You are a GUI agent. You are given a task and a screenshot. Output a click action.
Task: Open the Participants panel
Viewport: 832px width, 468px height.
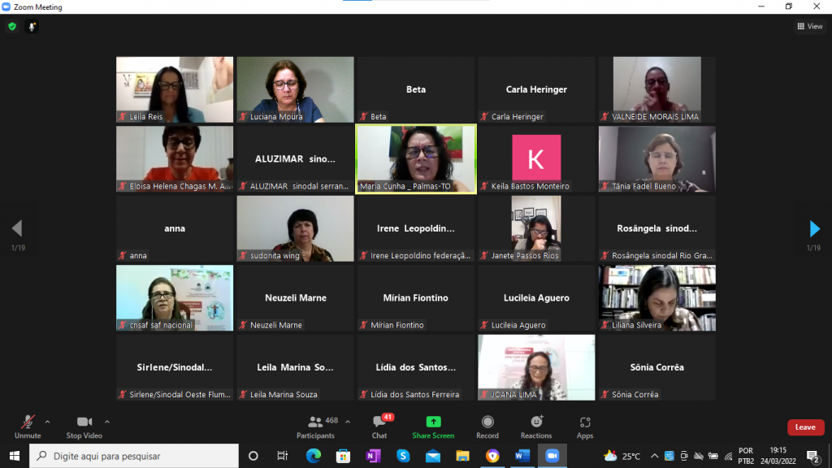(x=315, y=426)
